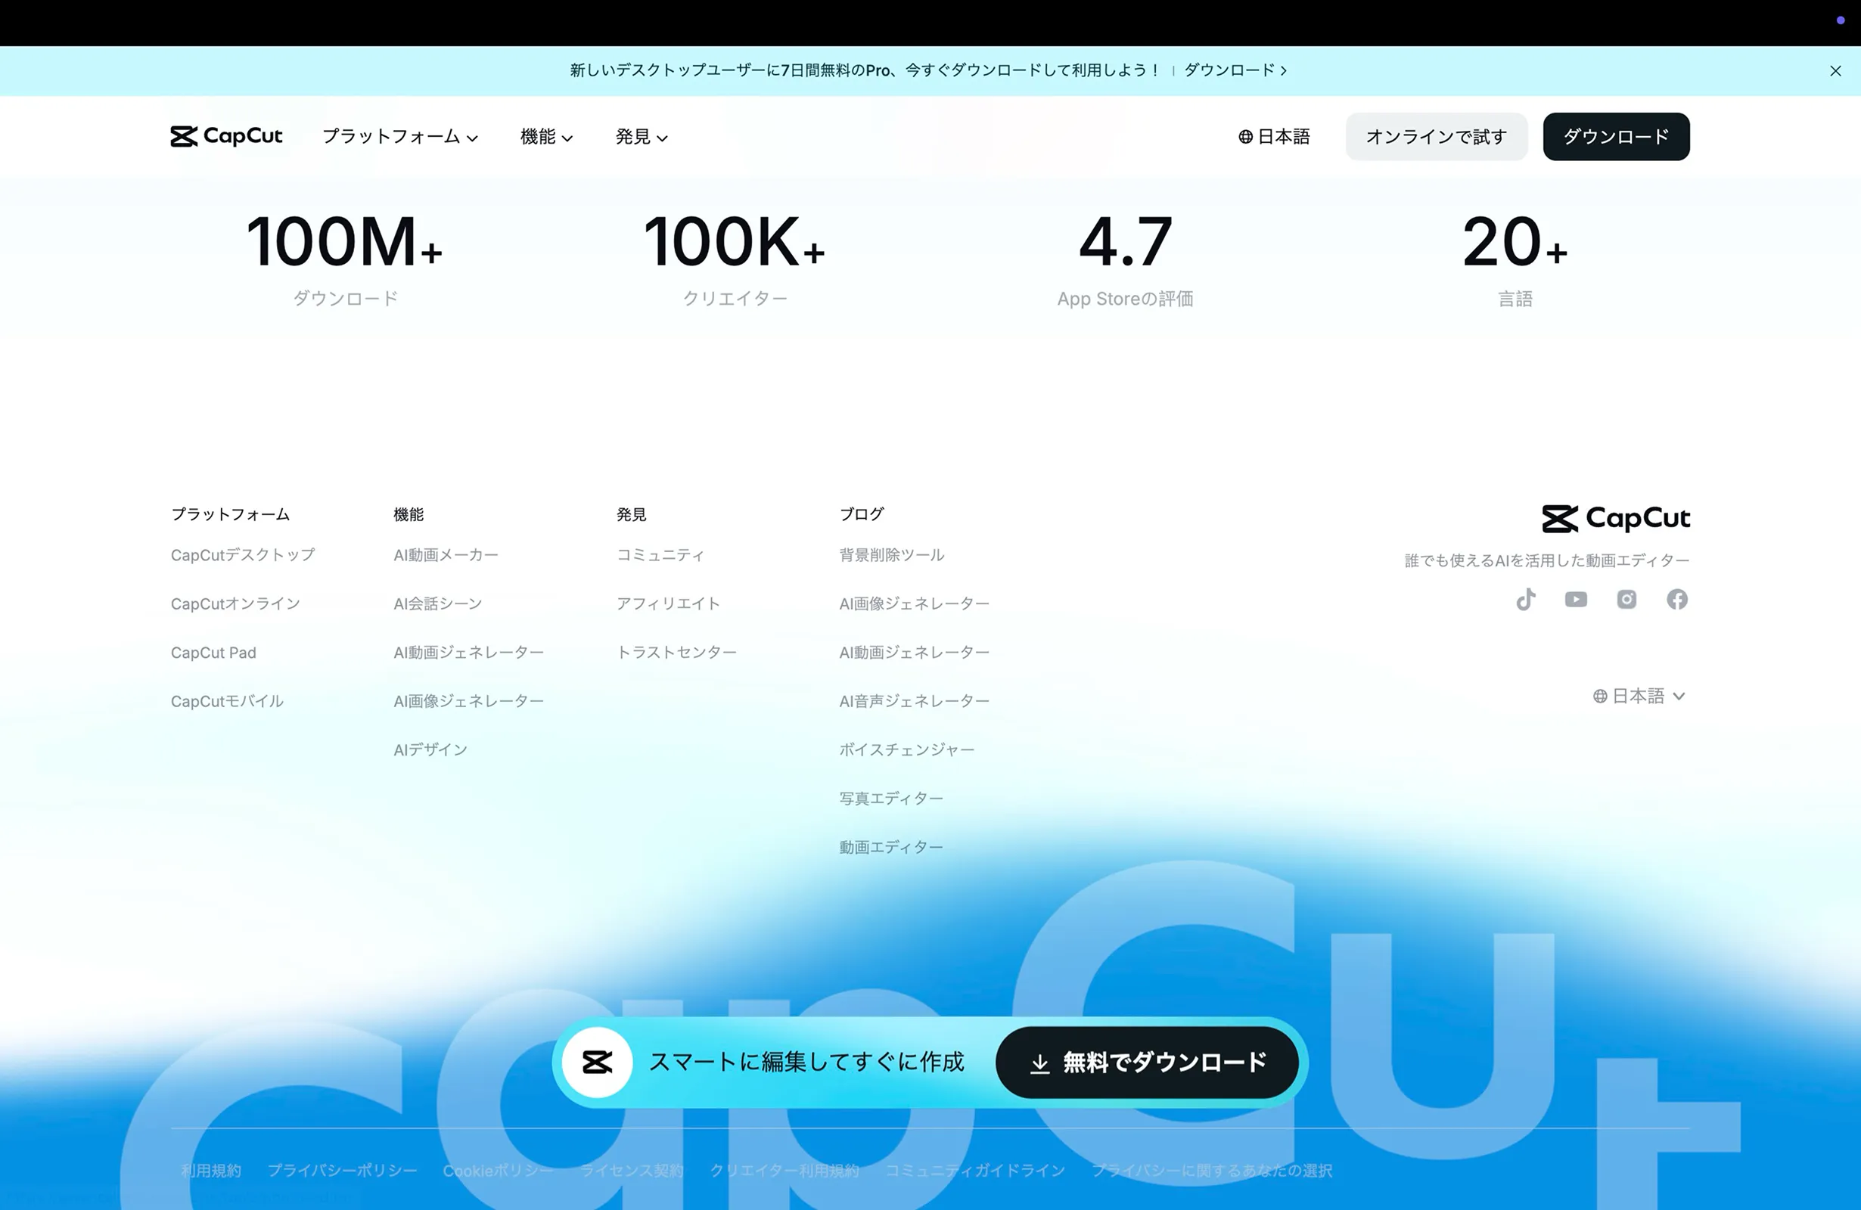Click オンラインで試す button
Screen dimensions: 1861x1210
click(x=1437, y=137)
